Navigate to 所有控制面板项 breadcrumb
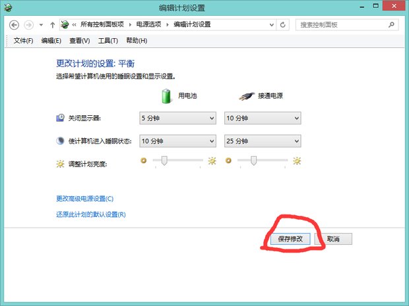The width and height of the screenshot is (409, 306). pos(102,24)
